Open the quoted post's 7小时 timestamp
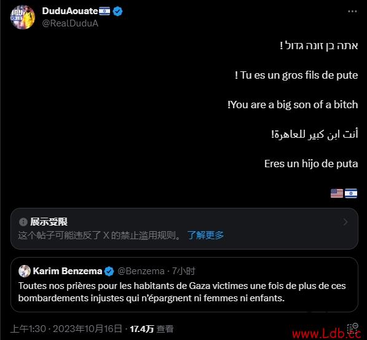The height and width of the screenshot is (340, 367). (x=184, y=271)
